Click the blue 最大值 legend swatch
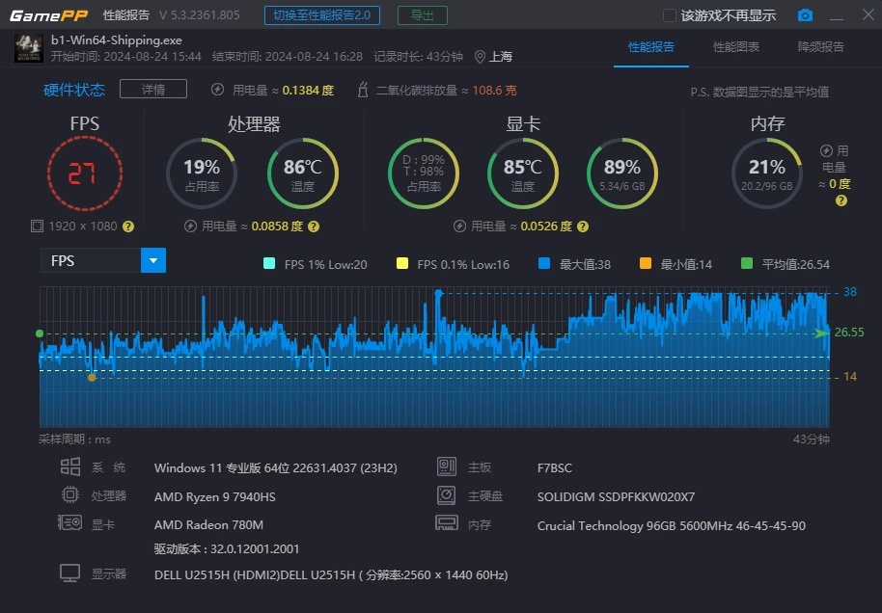The height and width of the screenshot is (613, 882). tap(544, 263)
